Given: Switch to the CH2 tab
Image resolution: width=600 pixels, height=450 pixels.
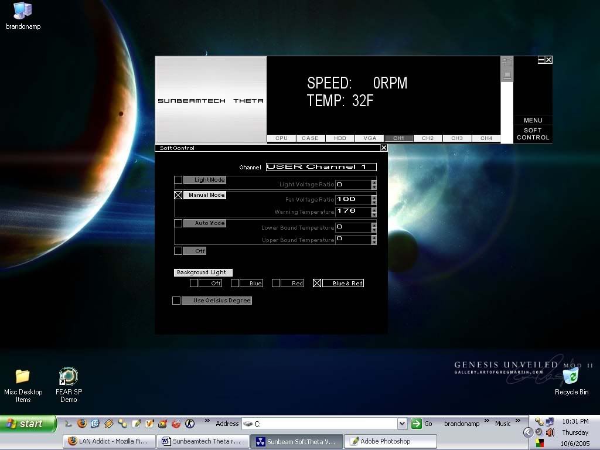Looking at the screenshot, I should [428, 138].
